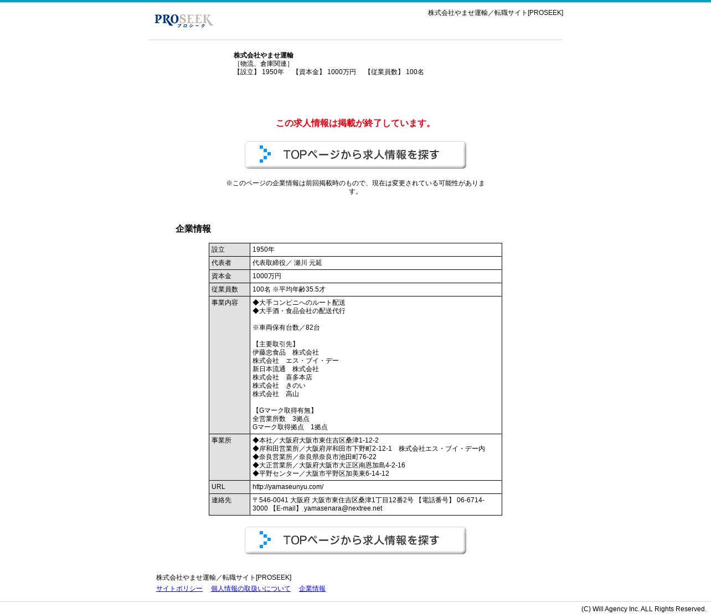Viewport: 711px width, 614px height.
Task: Open the サイトポリシー link
Action: click(179, 589)
